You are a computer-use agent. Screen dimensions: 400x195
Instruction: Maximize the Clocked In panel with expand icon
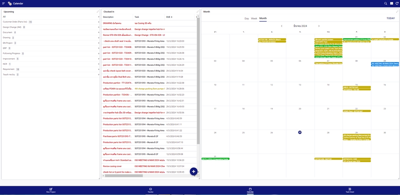[x=197, y=12]
